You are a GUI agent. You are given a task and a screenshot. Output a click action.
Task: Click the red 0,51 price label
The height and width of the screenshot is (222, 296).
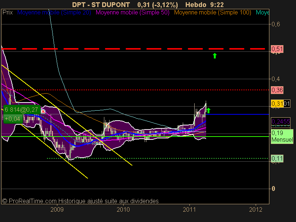(277, 49)
